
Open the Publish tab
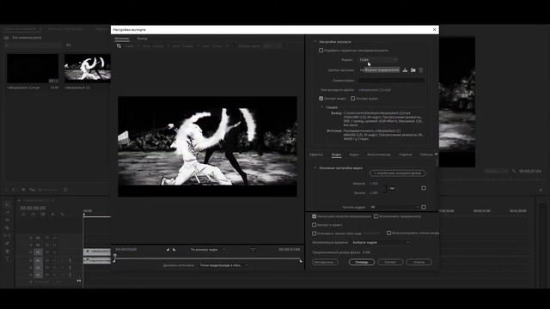coord(426,154)
